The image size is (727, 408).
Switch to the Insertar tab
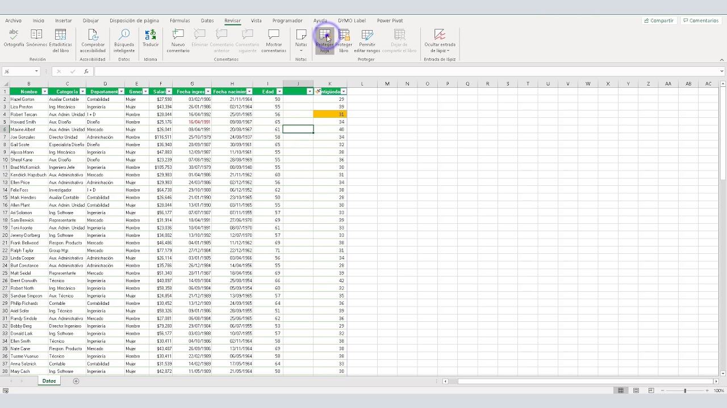click(x=64, y=20)
